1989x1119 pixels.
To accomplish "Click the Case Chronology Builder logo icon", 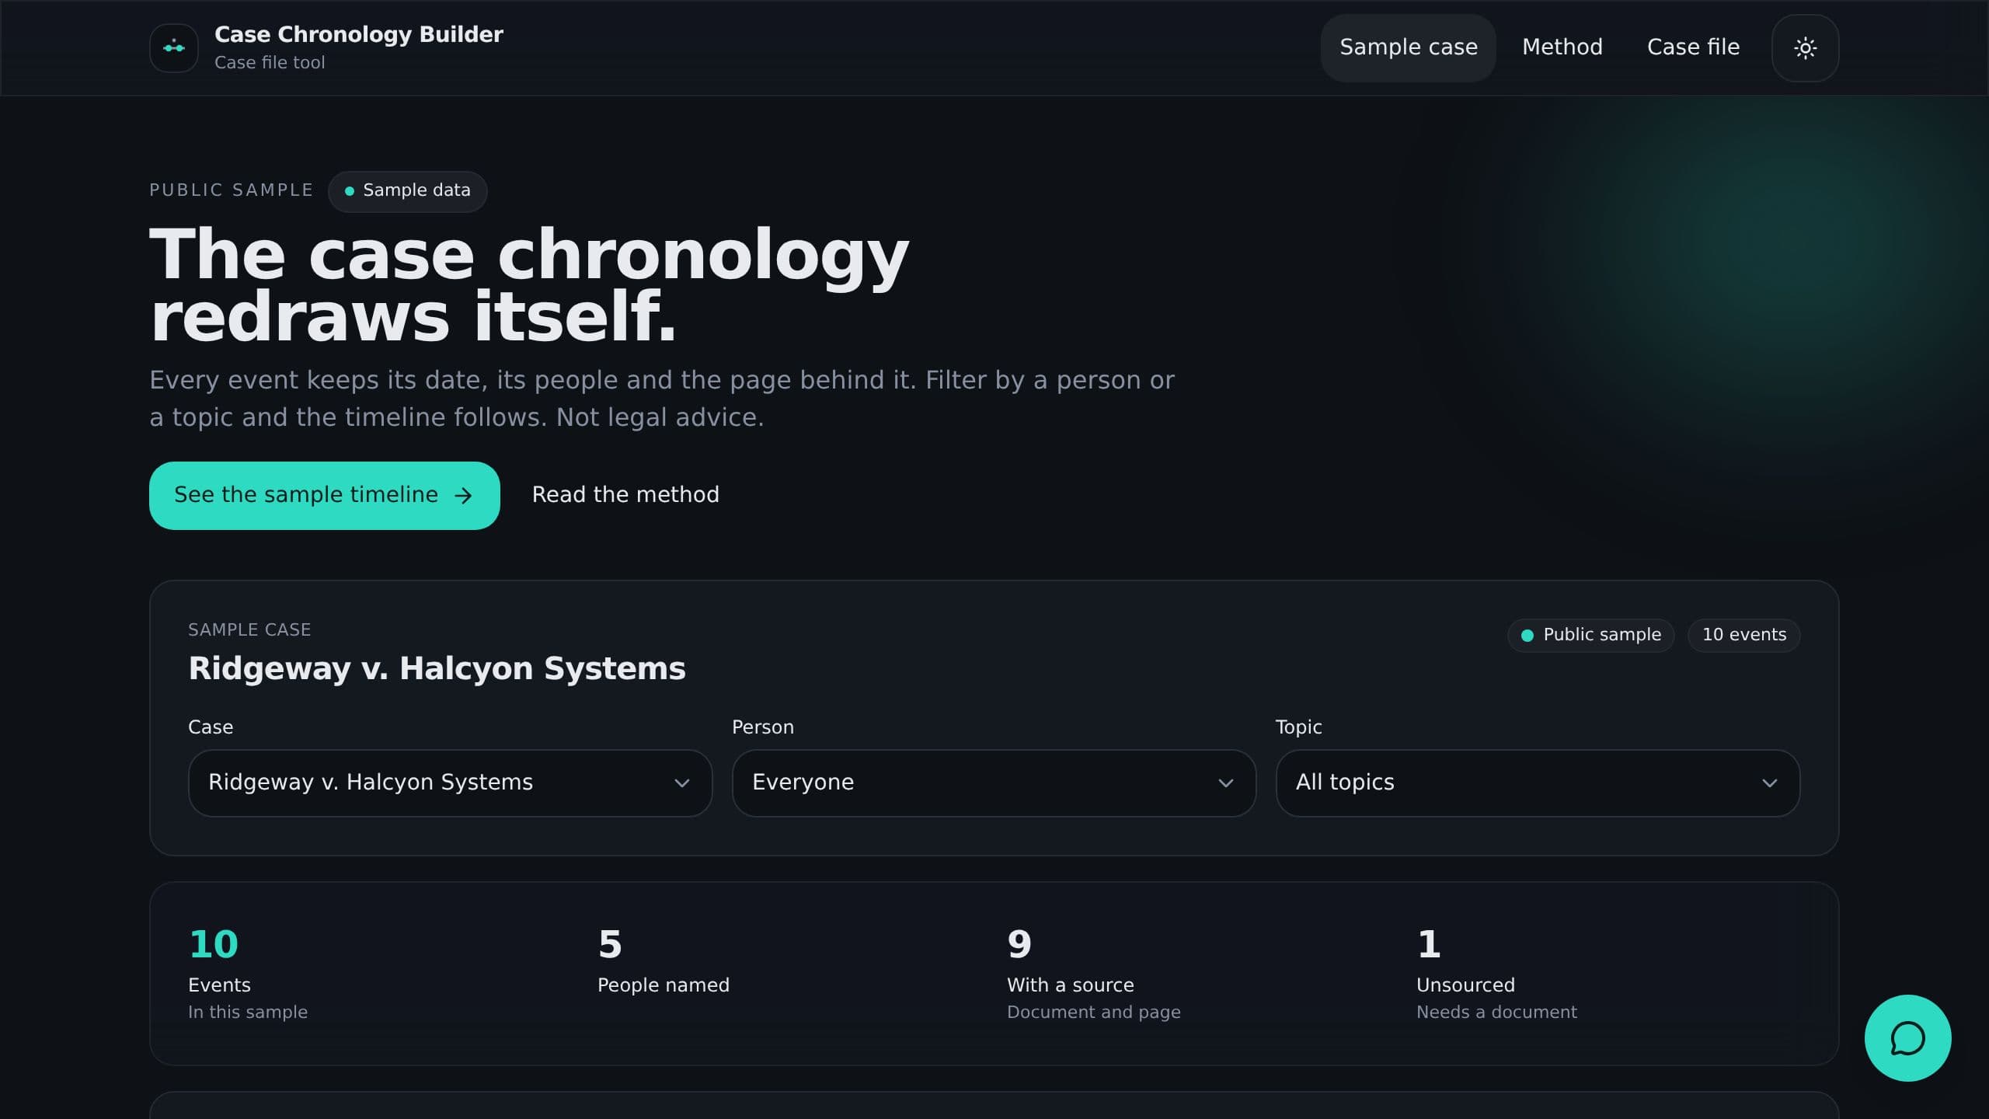I will click(173, 48).
